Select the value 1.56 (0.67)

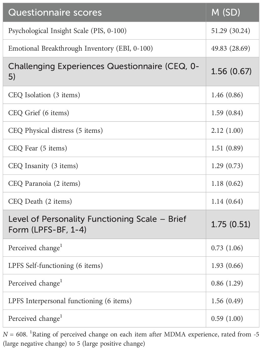[x=231, y=71]
